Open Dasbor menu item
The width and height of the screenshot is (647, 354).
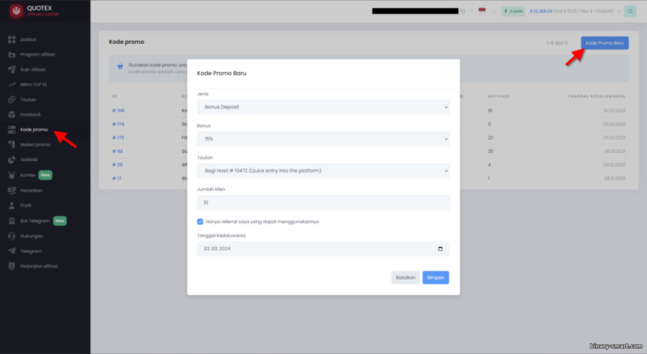coord(28,40)
